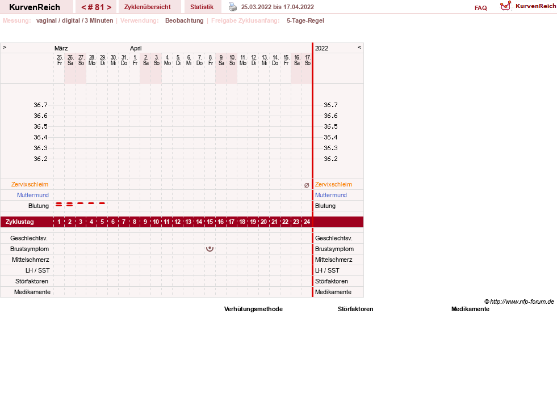This screenshot has height=399, width=557.
Task: Click the left Blutung row label
Action: (x=39, y=206)
